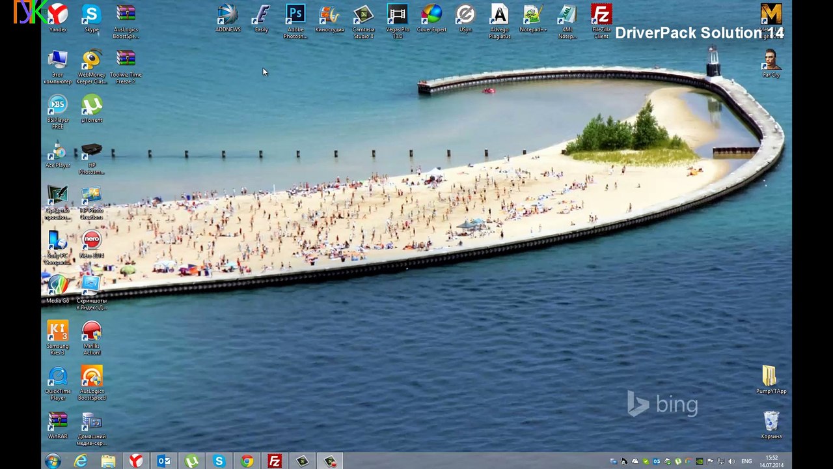833x469 pixels.
Task: Open the clock showing 15:52
Action: pyautogui.click(x=772, y=461)
